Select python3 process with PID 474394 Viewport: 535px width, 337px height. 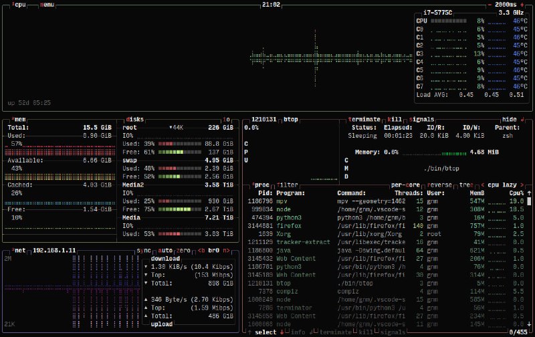pos(386,217)
